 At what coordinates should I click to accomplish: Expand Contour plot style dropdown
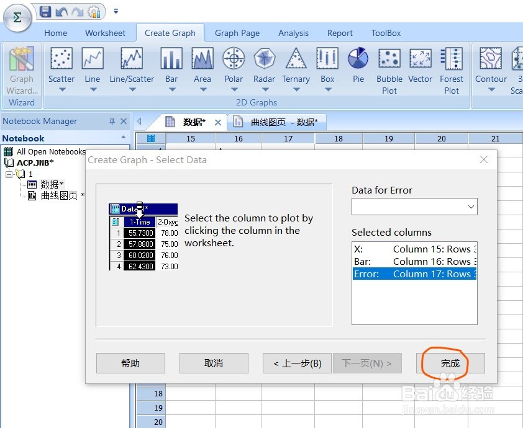[x=491, y=89]
